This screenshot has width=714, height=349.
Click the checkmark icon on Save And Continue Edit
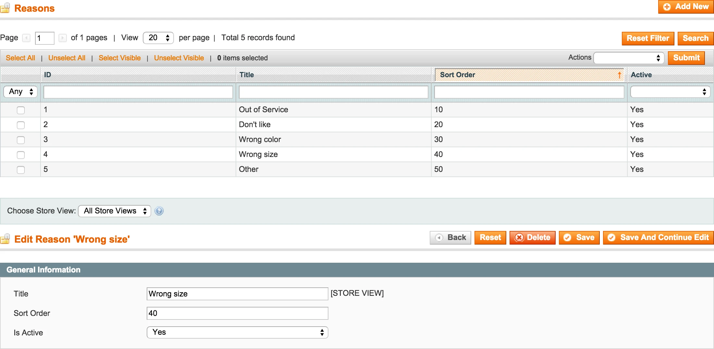[612, 237]
